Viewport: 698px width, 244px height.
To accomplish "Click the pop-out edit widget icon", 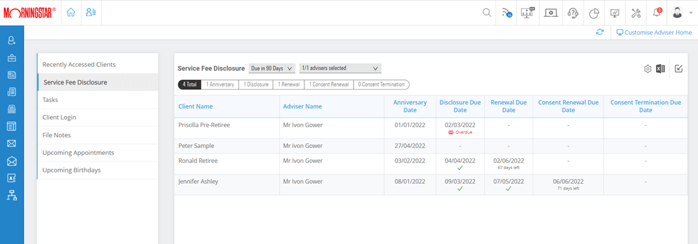I will (679, 68).
